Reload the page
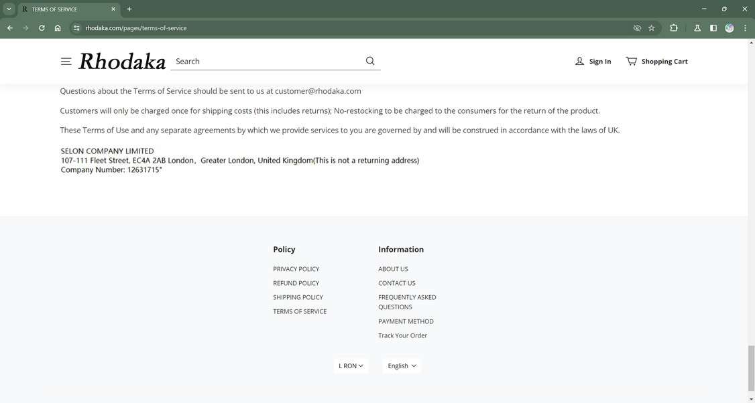Screen dimensions: 755x403 pos(42,28)
